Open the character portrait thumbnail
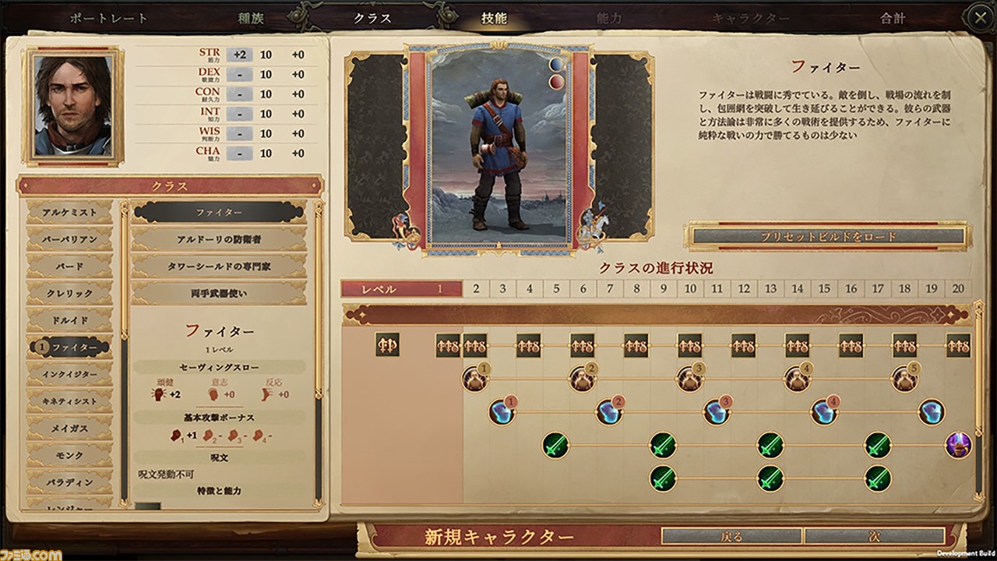This screenshot has height=561, width=997. pos(72,106)
